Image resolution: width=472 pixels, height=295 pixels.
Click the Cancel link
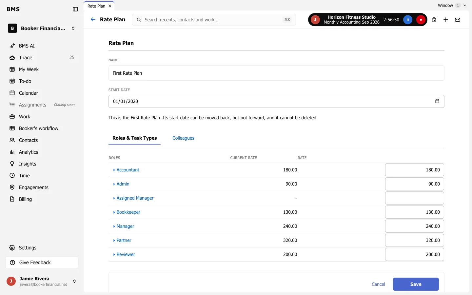pos(378,284)
